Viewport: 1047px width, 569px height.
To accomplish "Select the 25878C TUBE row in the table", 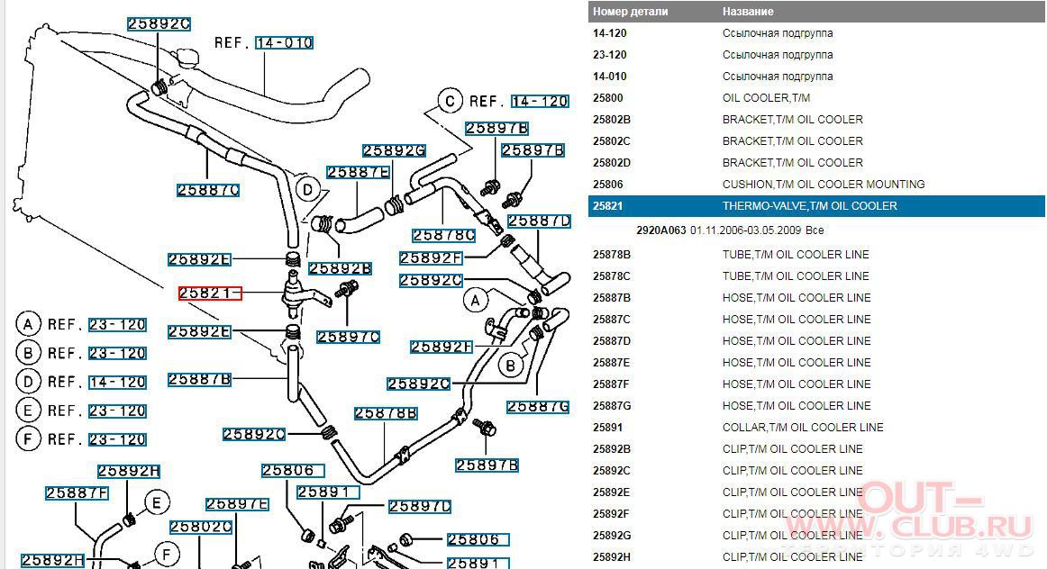I will (816, 276).
